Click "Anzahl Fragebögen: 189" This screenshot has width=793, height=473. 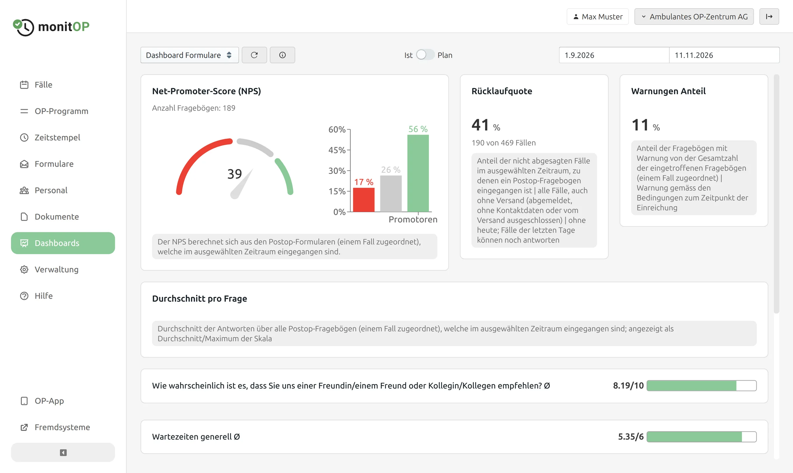coord(194,108)
